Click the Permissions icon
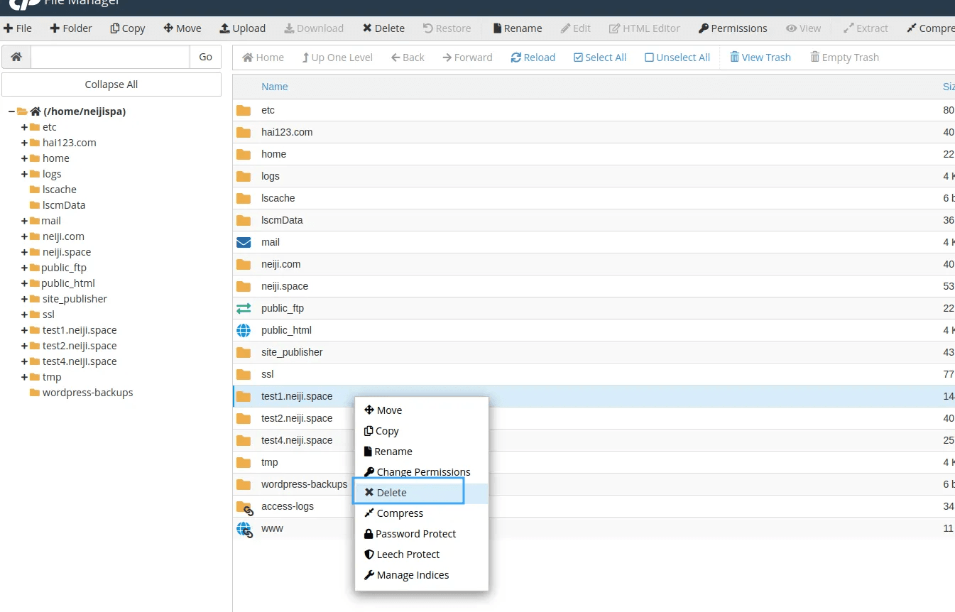The width and height of the screenshot is (955, 612). (x=733, y=28)
